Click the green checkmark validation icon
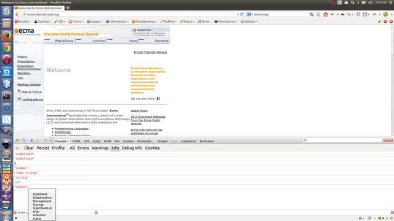 click(379, 22)
